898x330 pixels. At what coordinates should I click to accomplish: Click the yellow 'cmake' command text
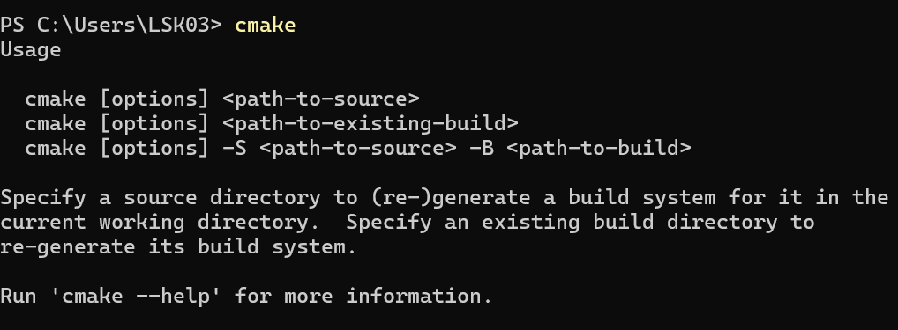(266, 26)
